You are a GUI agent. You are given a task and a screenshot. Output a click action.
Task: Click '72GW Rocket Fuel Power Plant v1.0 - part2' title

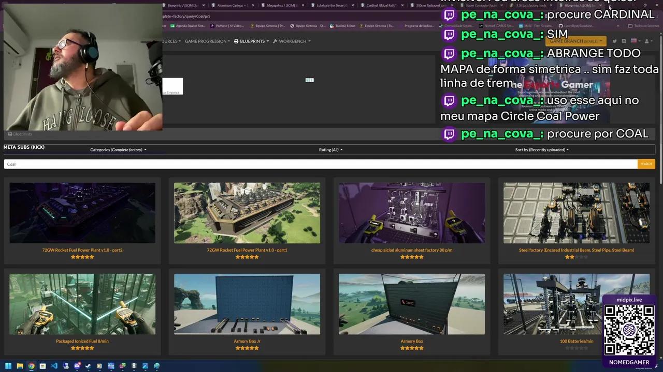pyautogui.click(x=82, y=250)
